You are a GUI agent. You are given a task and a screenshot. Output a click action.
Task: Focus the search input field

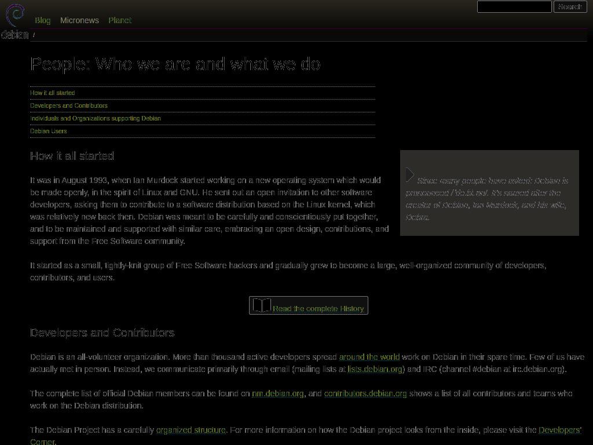point(514,6)
